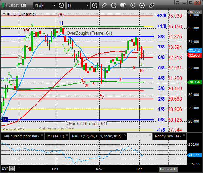Click the 0/8 28.125 level label
Viewport: 203px width, 173px height.
[170, 120]
